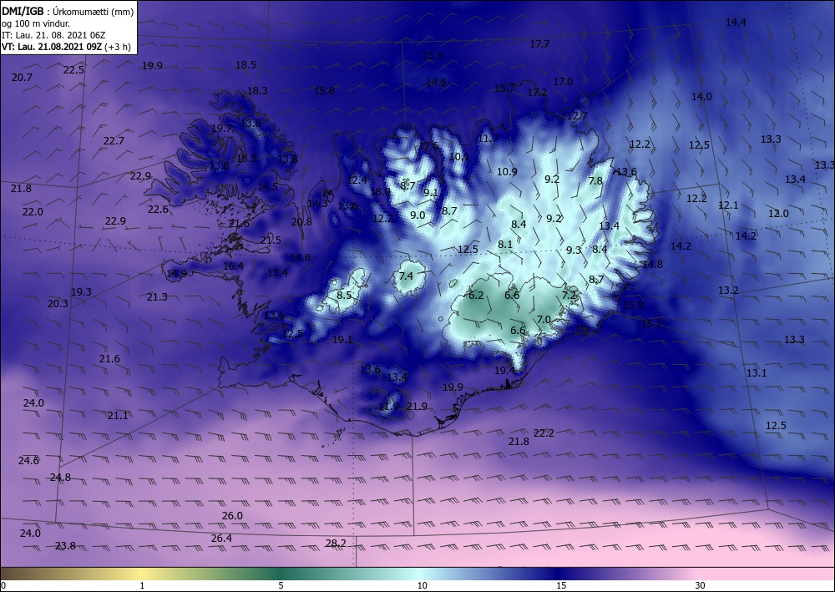Select the map value 20.3
This screenshot has width=835, height=592.
pos(58,303)
